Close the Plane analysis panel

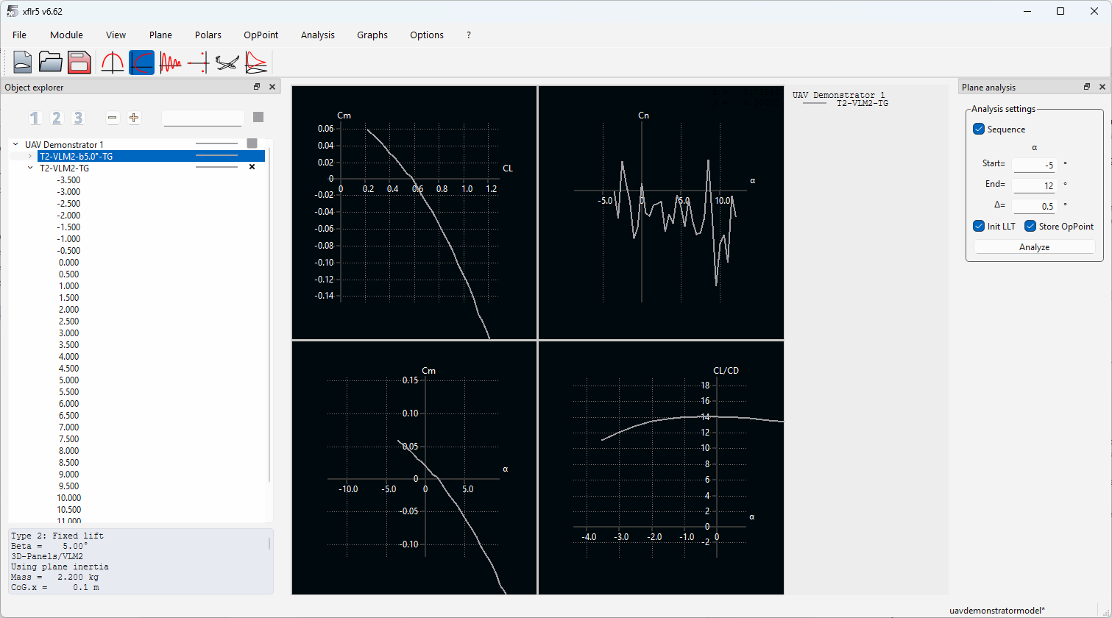1102,87
